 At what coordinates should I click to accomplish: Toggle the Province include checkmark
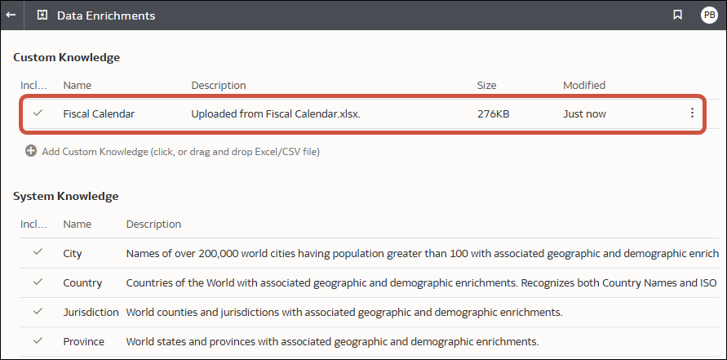coord(38,340)
